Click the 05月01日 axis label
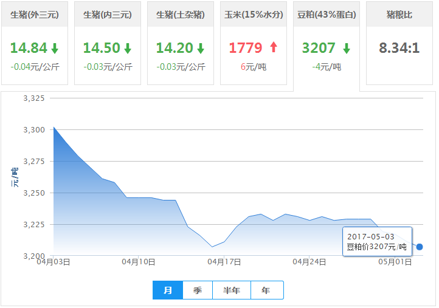The image size is (439, 308). (395, 262)
